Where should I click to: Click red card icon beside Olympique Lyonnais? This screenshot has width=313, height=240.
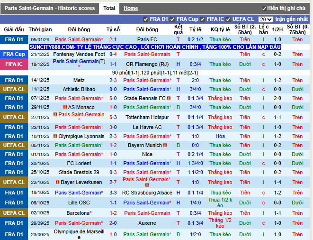(55, 136)
